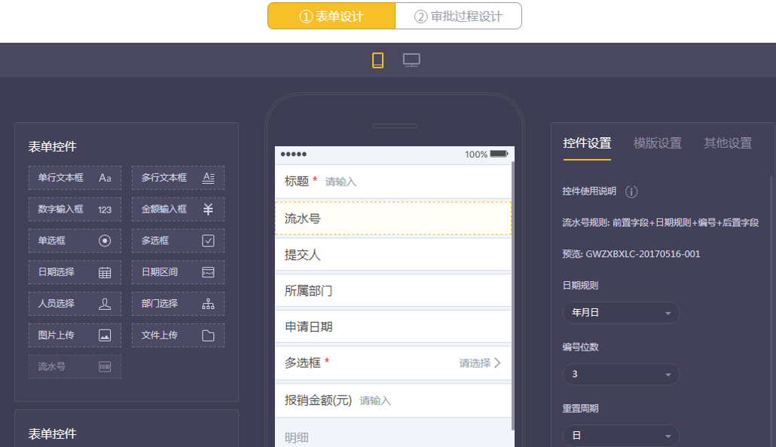The height and width of the screenshot is (447, 776).
Task: Click the 100% battery indicator in preview
Action: point(486,154)
